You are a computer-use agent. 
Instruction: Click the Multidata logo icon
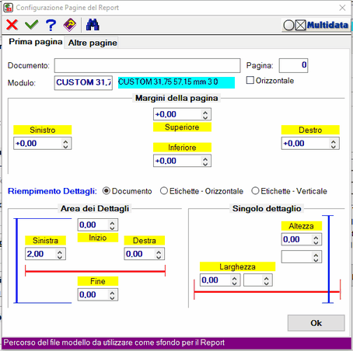pyautogui.click(x=316, y=25)
